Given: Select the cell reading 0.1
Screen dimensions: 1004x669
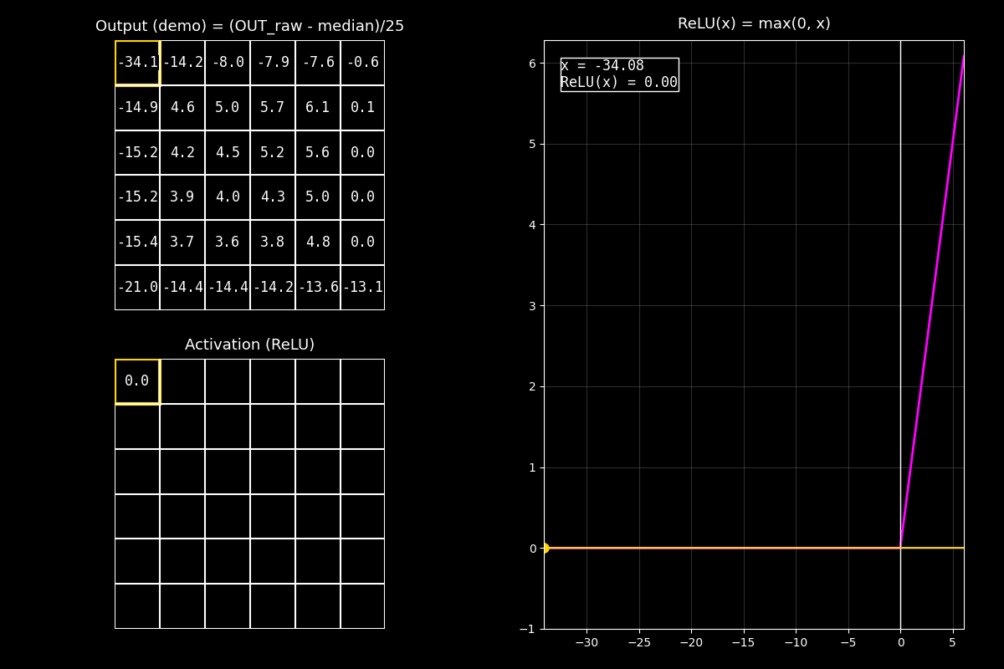Looking at the screenshot, I should click(362, 108).
